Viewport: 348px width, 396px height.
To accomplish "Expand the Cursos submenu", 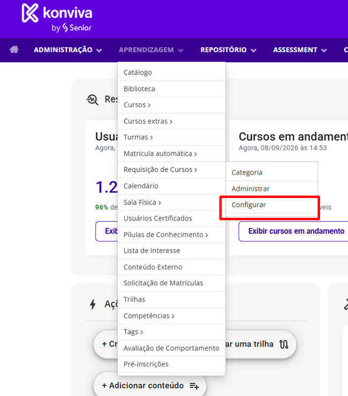I will (x=172, y=105).
